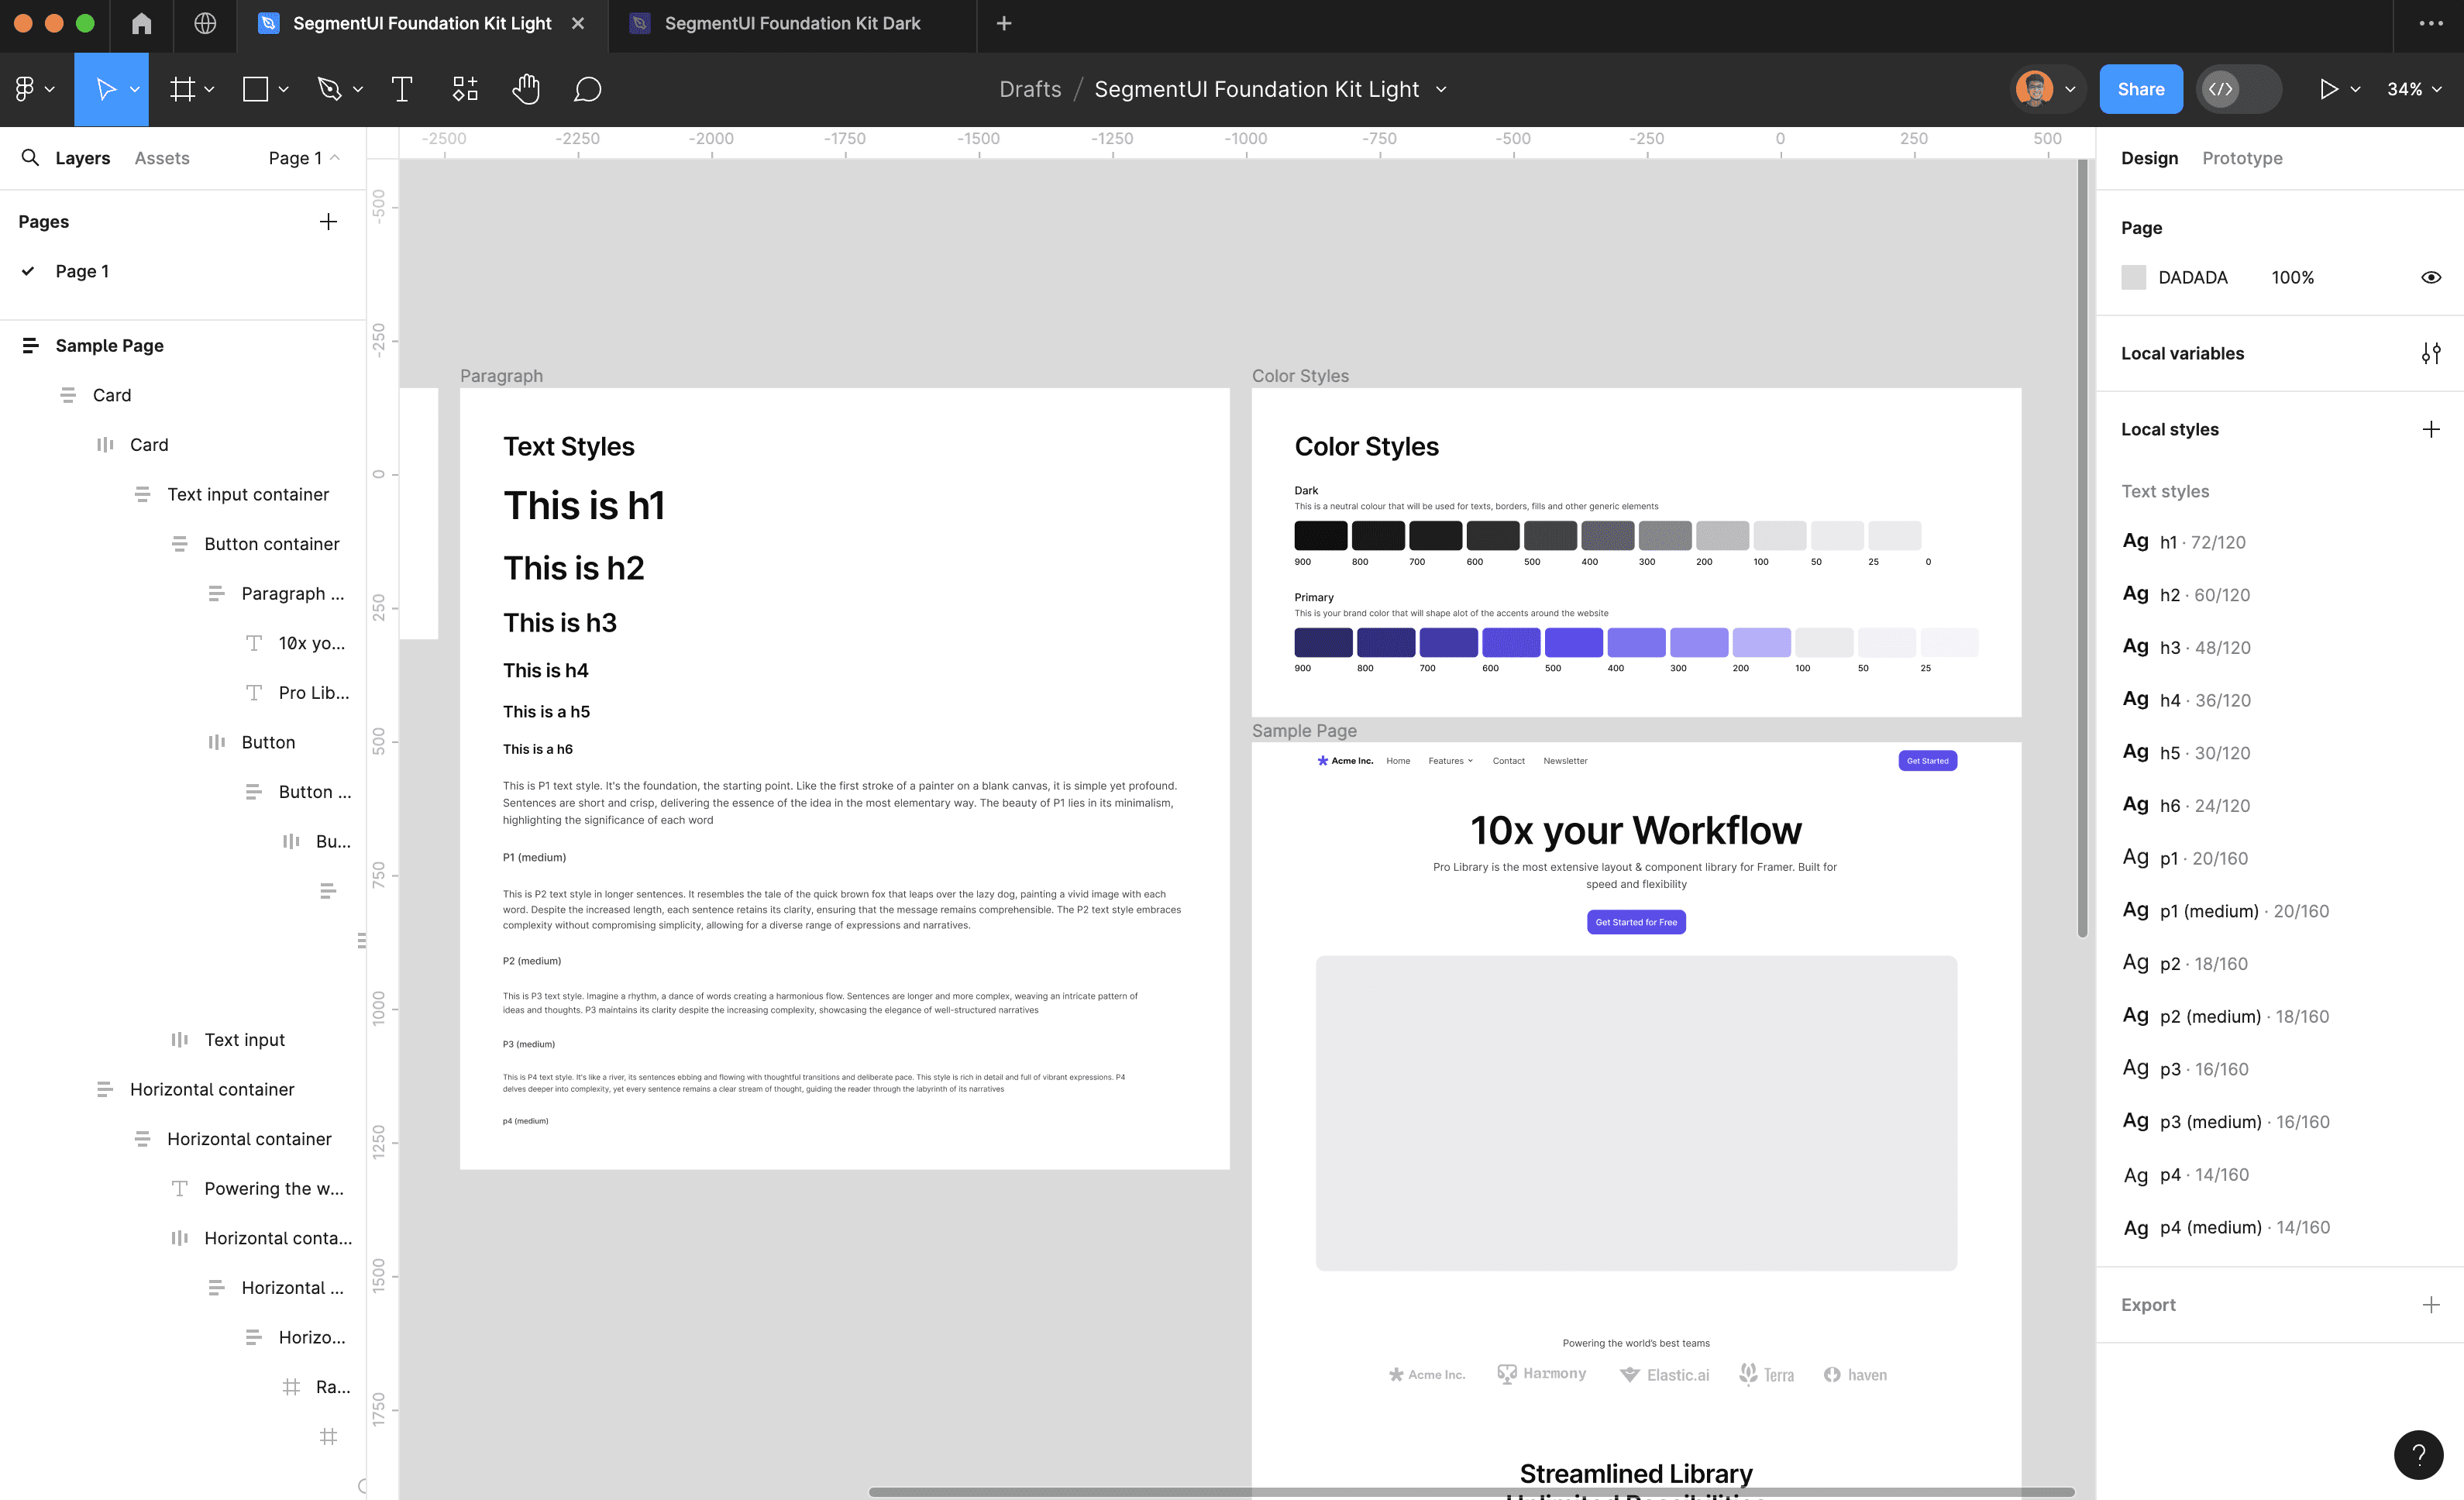Screen dimensions: 2464x1500
Task: Expand the Features menu in the Sample Page
Action: 1450,760
